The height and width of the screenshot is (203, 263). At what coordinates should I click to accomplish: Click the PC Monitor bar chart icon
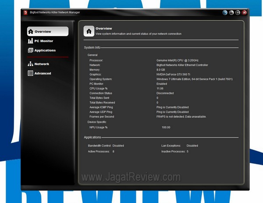click(x=30, y=41)
